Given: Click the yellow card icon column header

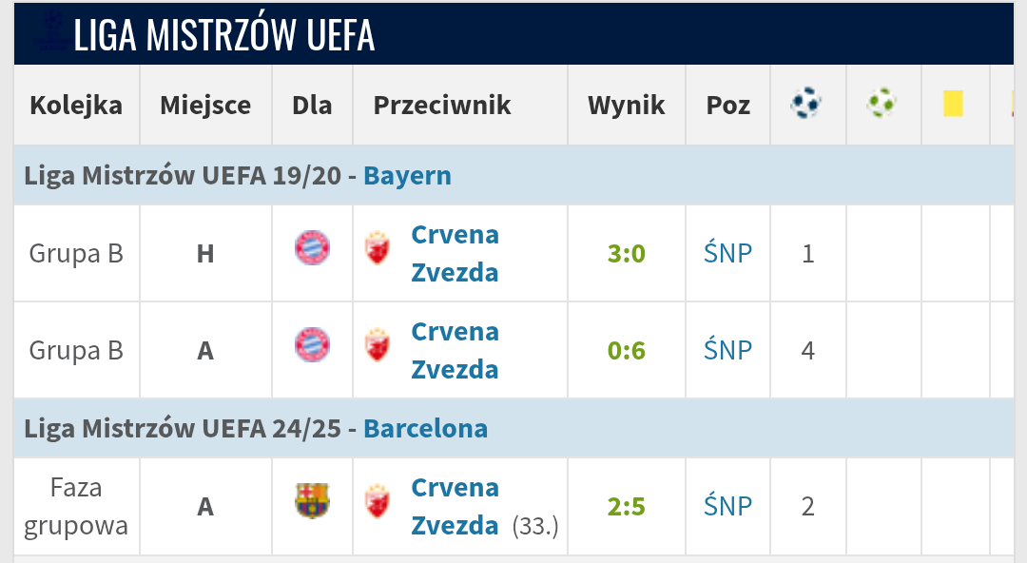Looking at the screenshot, I should [954, 104].
